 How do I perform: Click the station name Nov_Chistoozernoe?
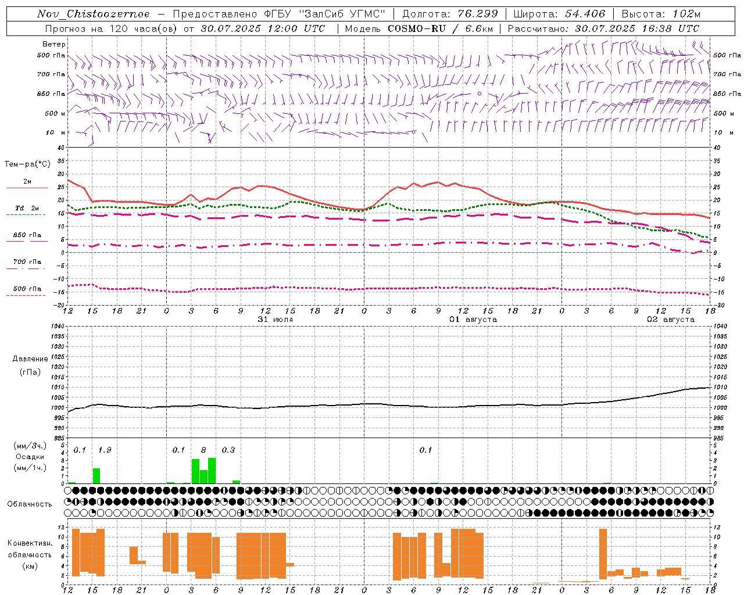(93, 14)
